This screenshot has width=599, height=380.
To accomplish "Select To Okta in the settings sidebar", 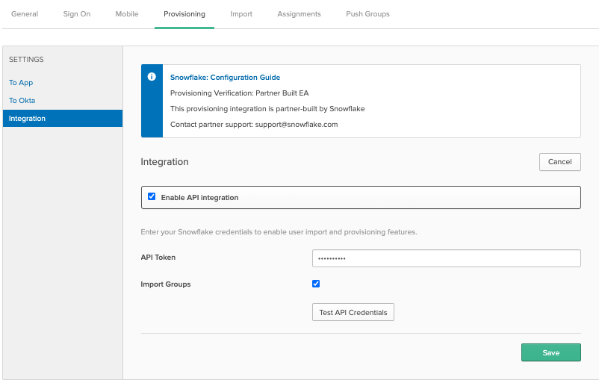I will tap(22, 100).
